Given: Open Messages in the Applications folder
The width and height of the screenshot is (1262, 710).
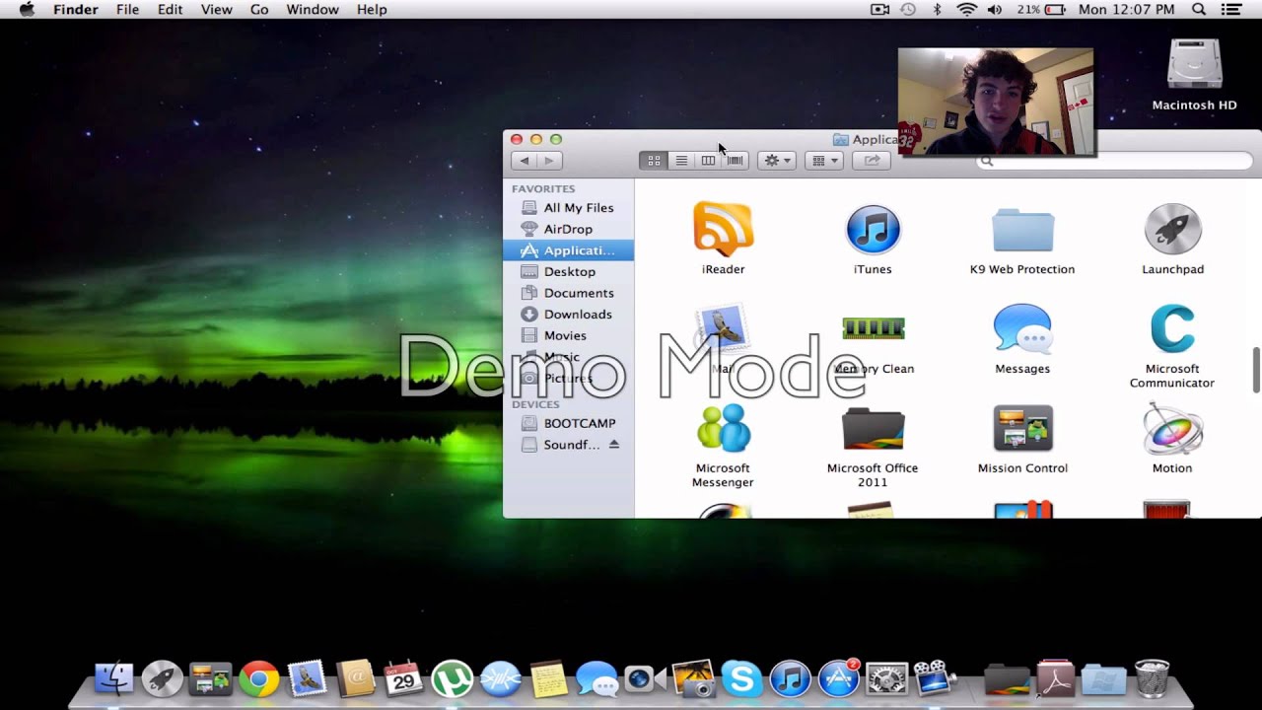Looking at the screenshot, I should point(1021,327).
